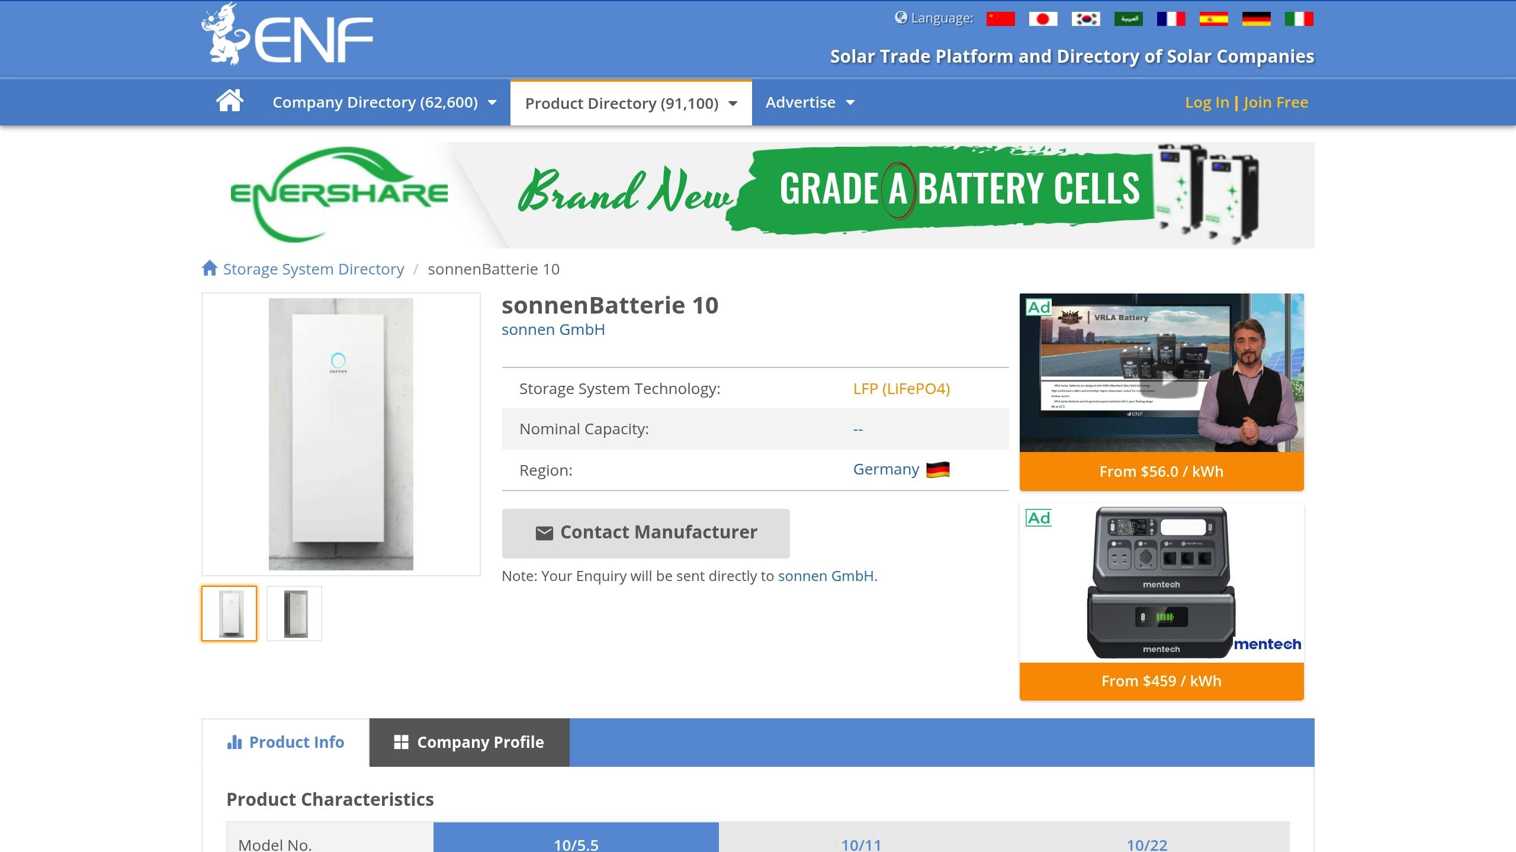Switch language to German flag
Viewport: 1516px width, 852px height.
tap(1256, 19)
